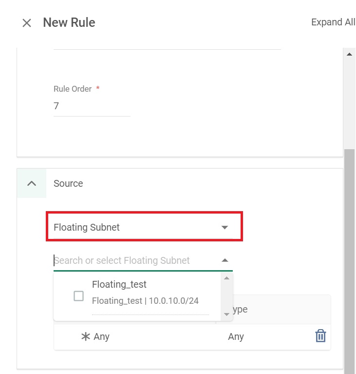Click the Expand All link
The width and height of the screenshot is (356, 374).
pyautogui.click(x=333, y=22)
